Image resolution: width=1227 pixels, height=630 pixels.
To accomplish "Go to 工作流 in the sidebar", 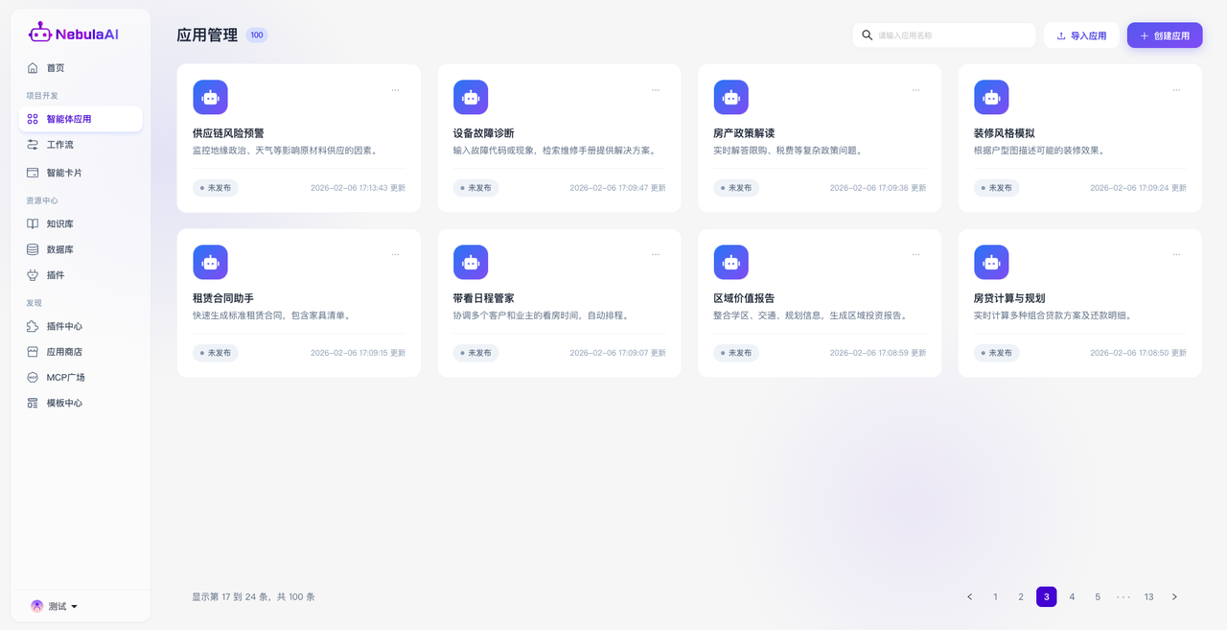I will coord(59,145).
